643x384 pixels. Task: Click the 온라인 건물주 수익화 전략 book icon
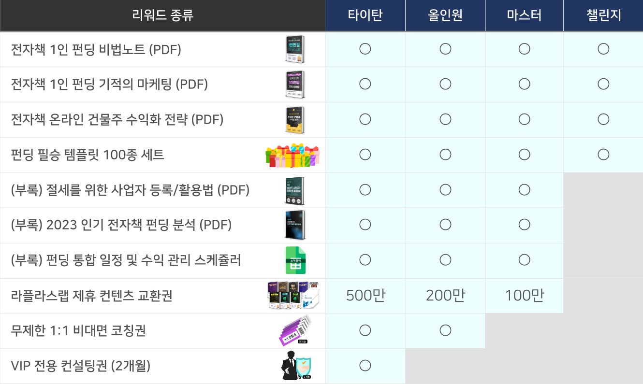pos(294,120)
